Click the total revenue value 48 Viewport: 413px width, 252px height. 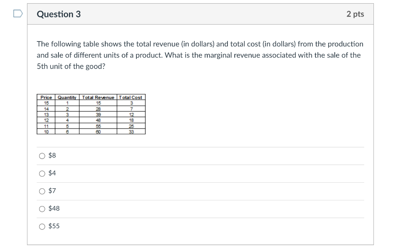pos(98,120)
